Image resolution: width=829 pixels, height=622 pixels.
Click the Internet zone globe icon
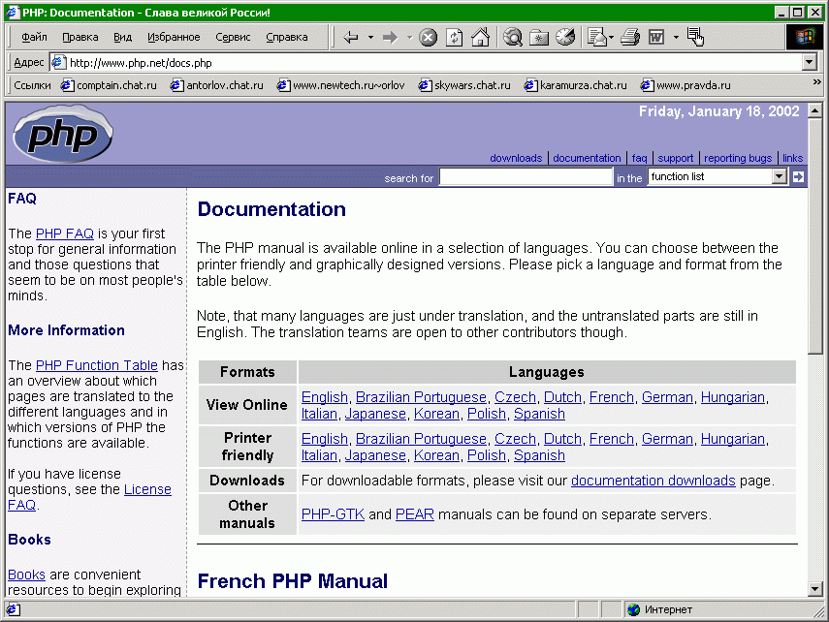[x=633, y=609]
